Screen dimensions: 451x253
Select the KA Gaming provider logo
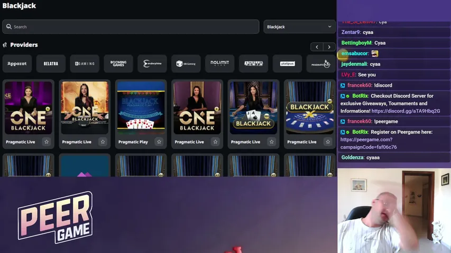(186, 64)
